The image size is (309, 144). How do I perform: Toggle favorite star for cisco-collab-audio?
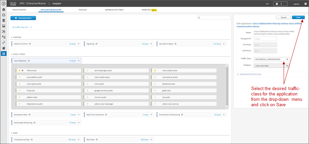(155, 70)
